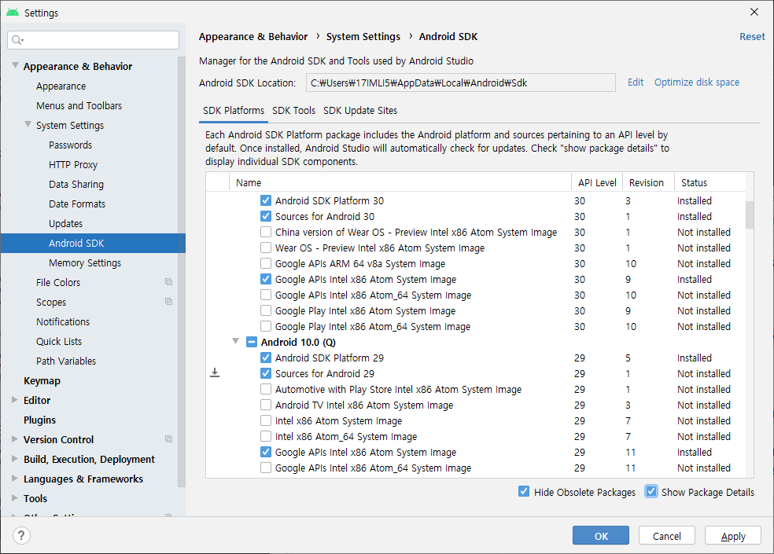This screenshot has width=774, height=554.
Task: Toggle the Android 10.0 (Q) group checkbox
Action: [252, 342]
